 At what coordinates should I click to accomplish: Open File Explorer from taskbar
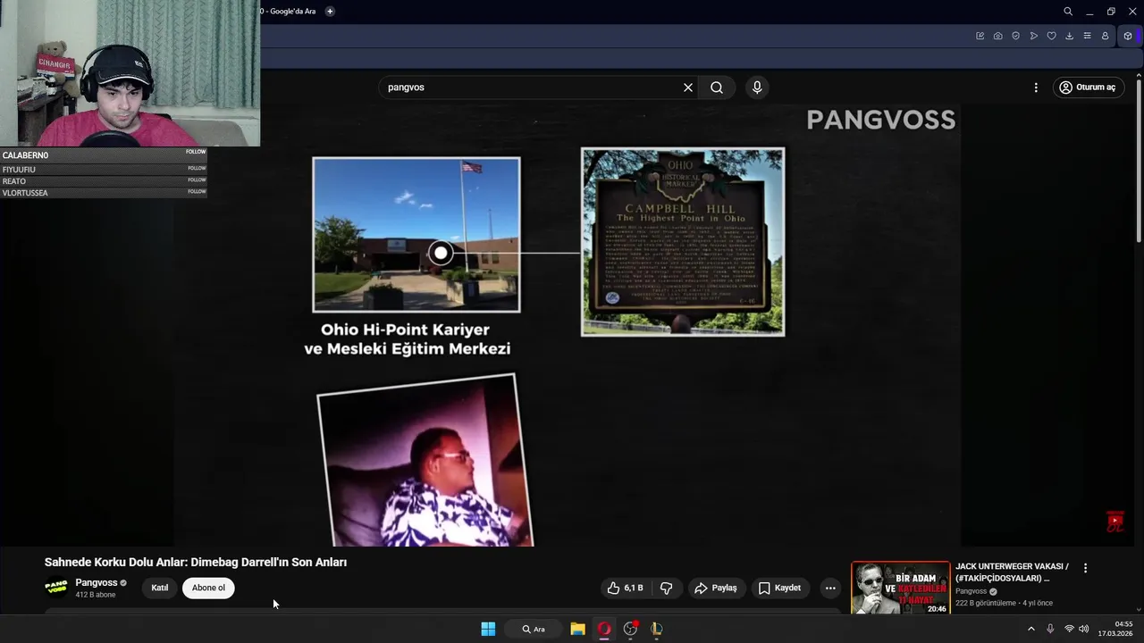pos(577,629)
